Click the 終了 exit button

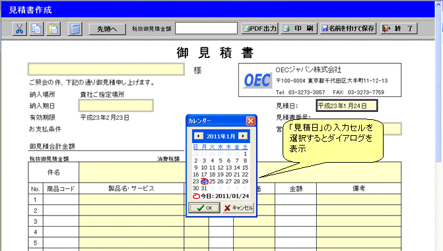point(399,28)
